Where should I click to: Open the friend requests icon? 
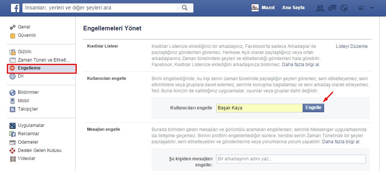pyautogui.click(x=320, y=8)
